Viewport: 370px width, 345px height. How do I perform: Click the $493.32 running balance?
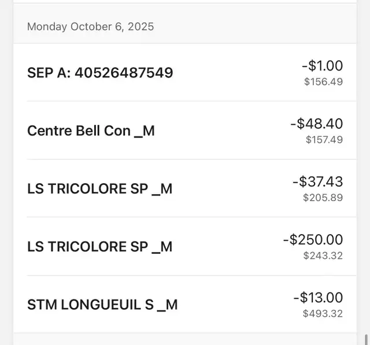[323, 314]
